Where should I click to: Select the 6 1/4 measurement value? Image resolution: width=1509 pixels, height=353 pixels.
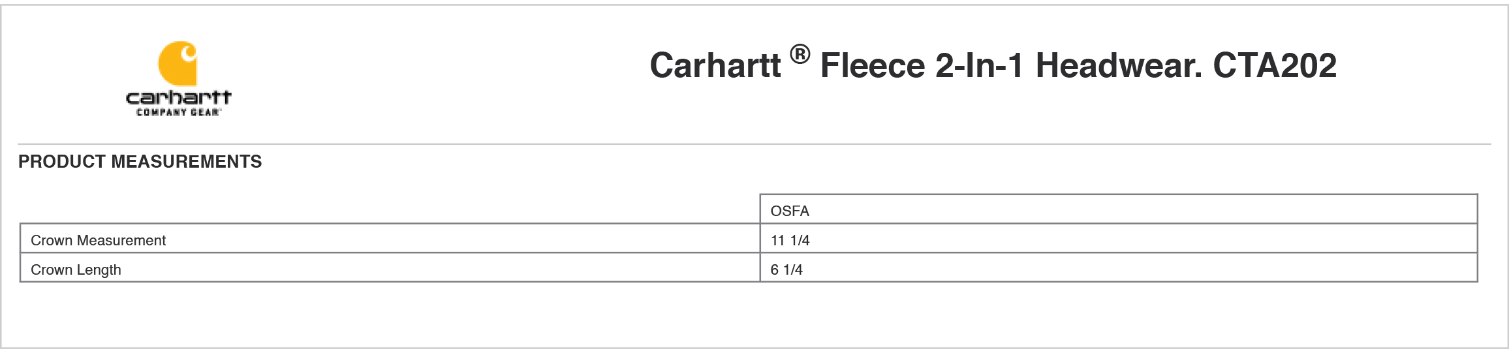tap(786, 269)
